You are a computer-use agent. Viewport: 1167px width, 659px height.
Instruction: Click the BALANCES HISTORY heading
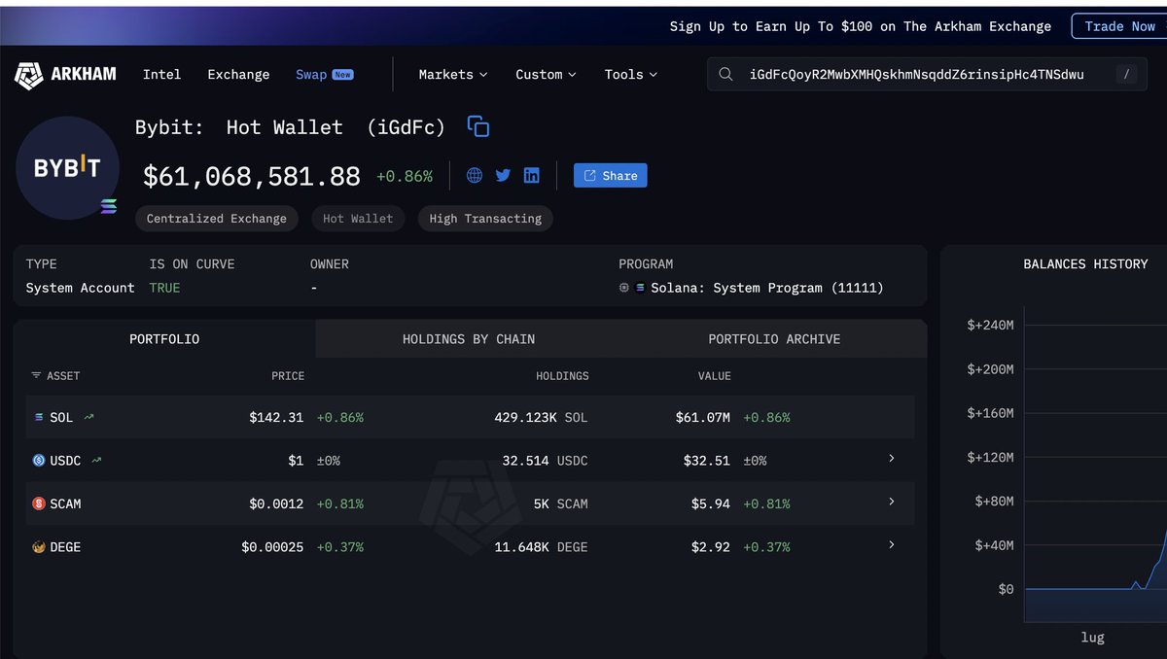click(x=1085, y=263)
